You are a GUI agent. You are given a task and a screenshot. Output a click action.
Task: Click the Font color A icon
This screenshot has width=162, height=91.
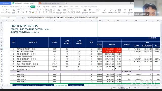[36, 12]
